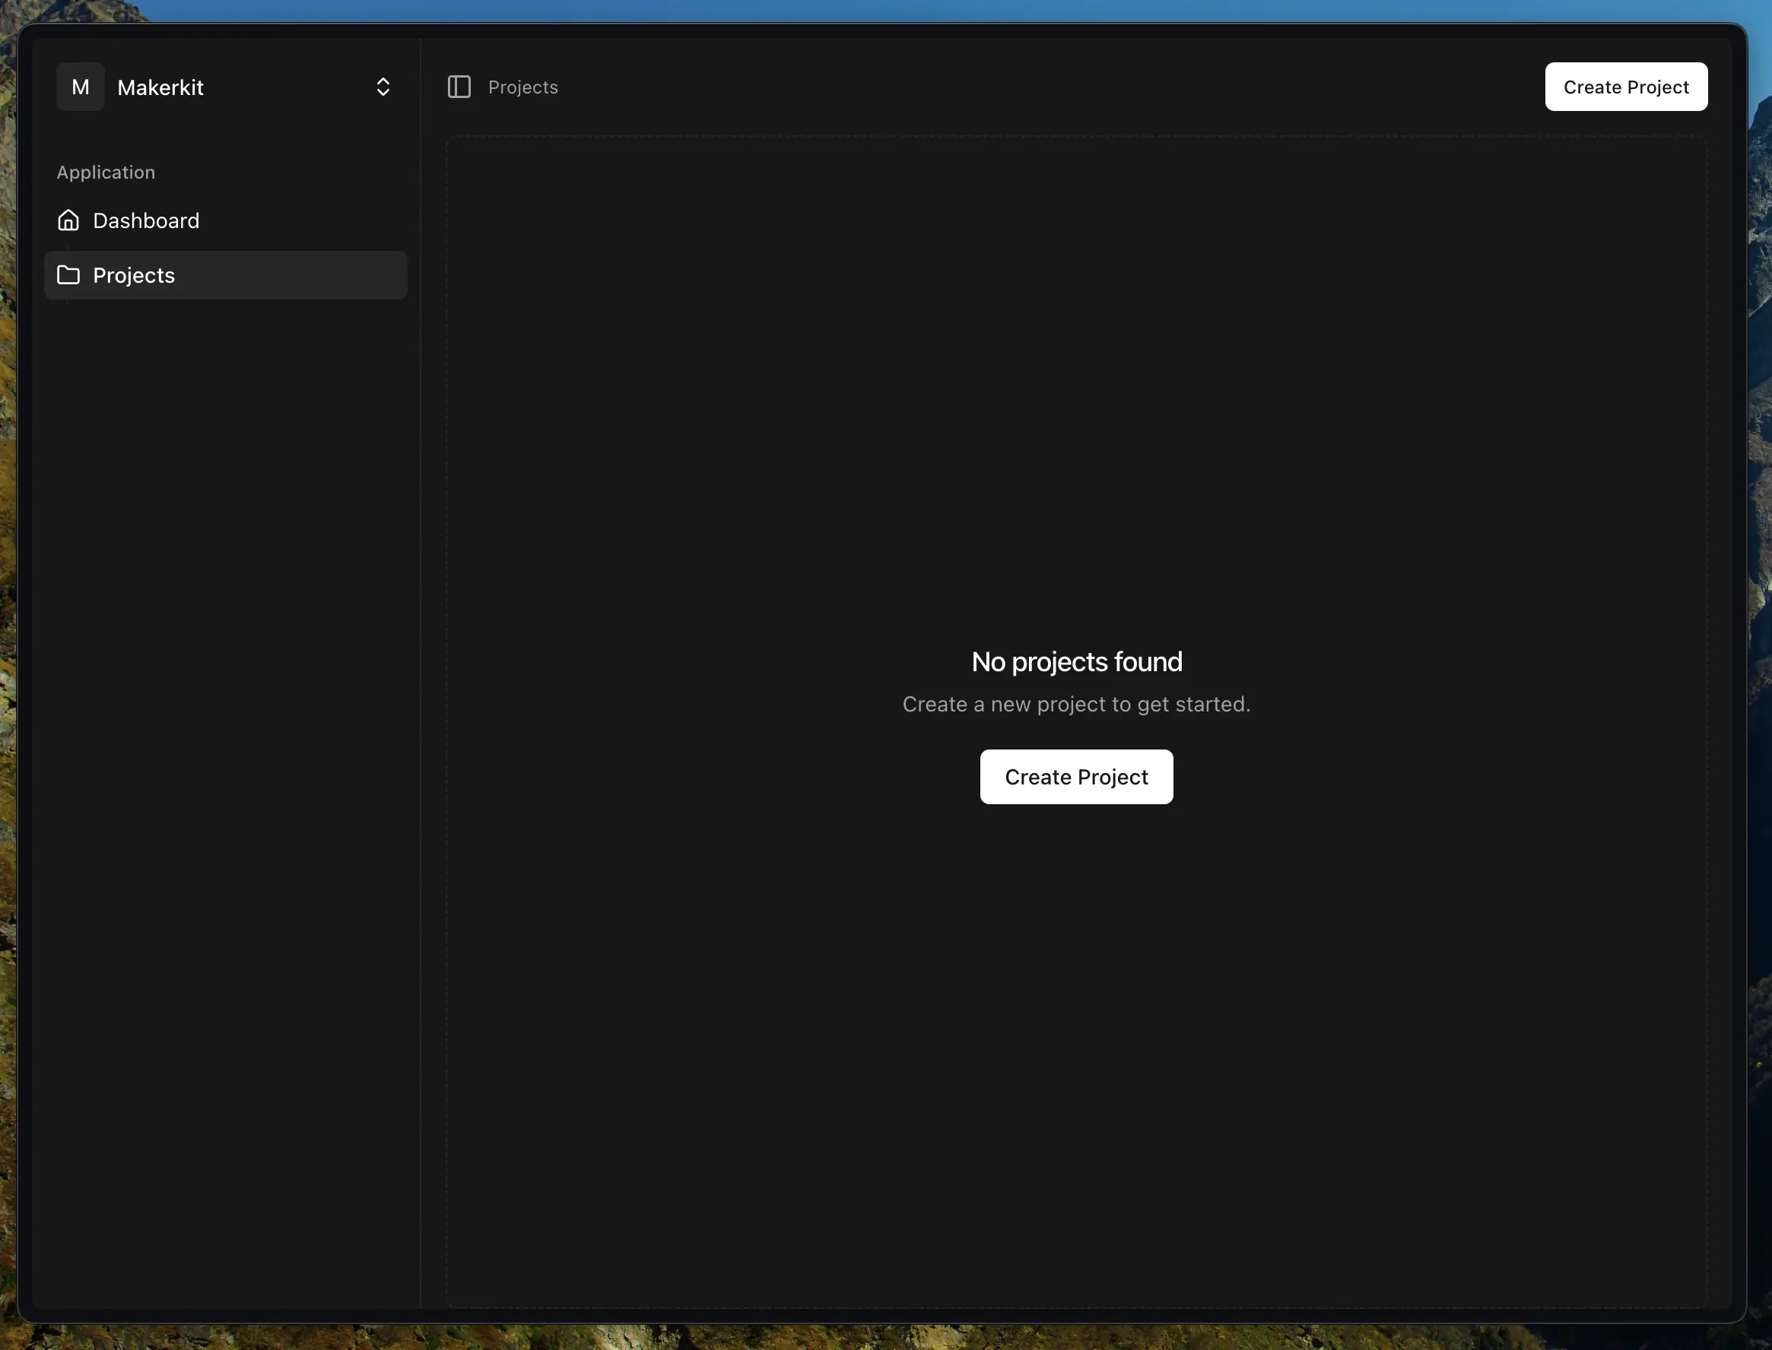The image size is (1772, 1350).
Task: Click the Projects folder icon in sidebar
Action: point(68,275)
